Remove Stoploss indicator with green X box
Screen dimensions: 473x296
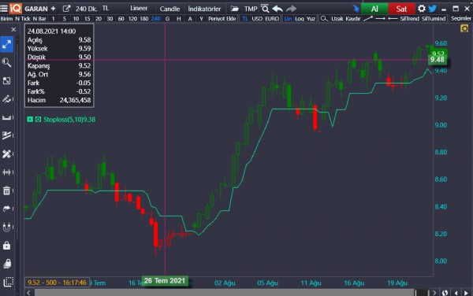30,119
